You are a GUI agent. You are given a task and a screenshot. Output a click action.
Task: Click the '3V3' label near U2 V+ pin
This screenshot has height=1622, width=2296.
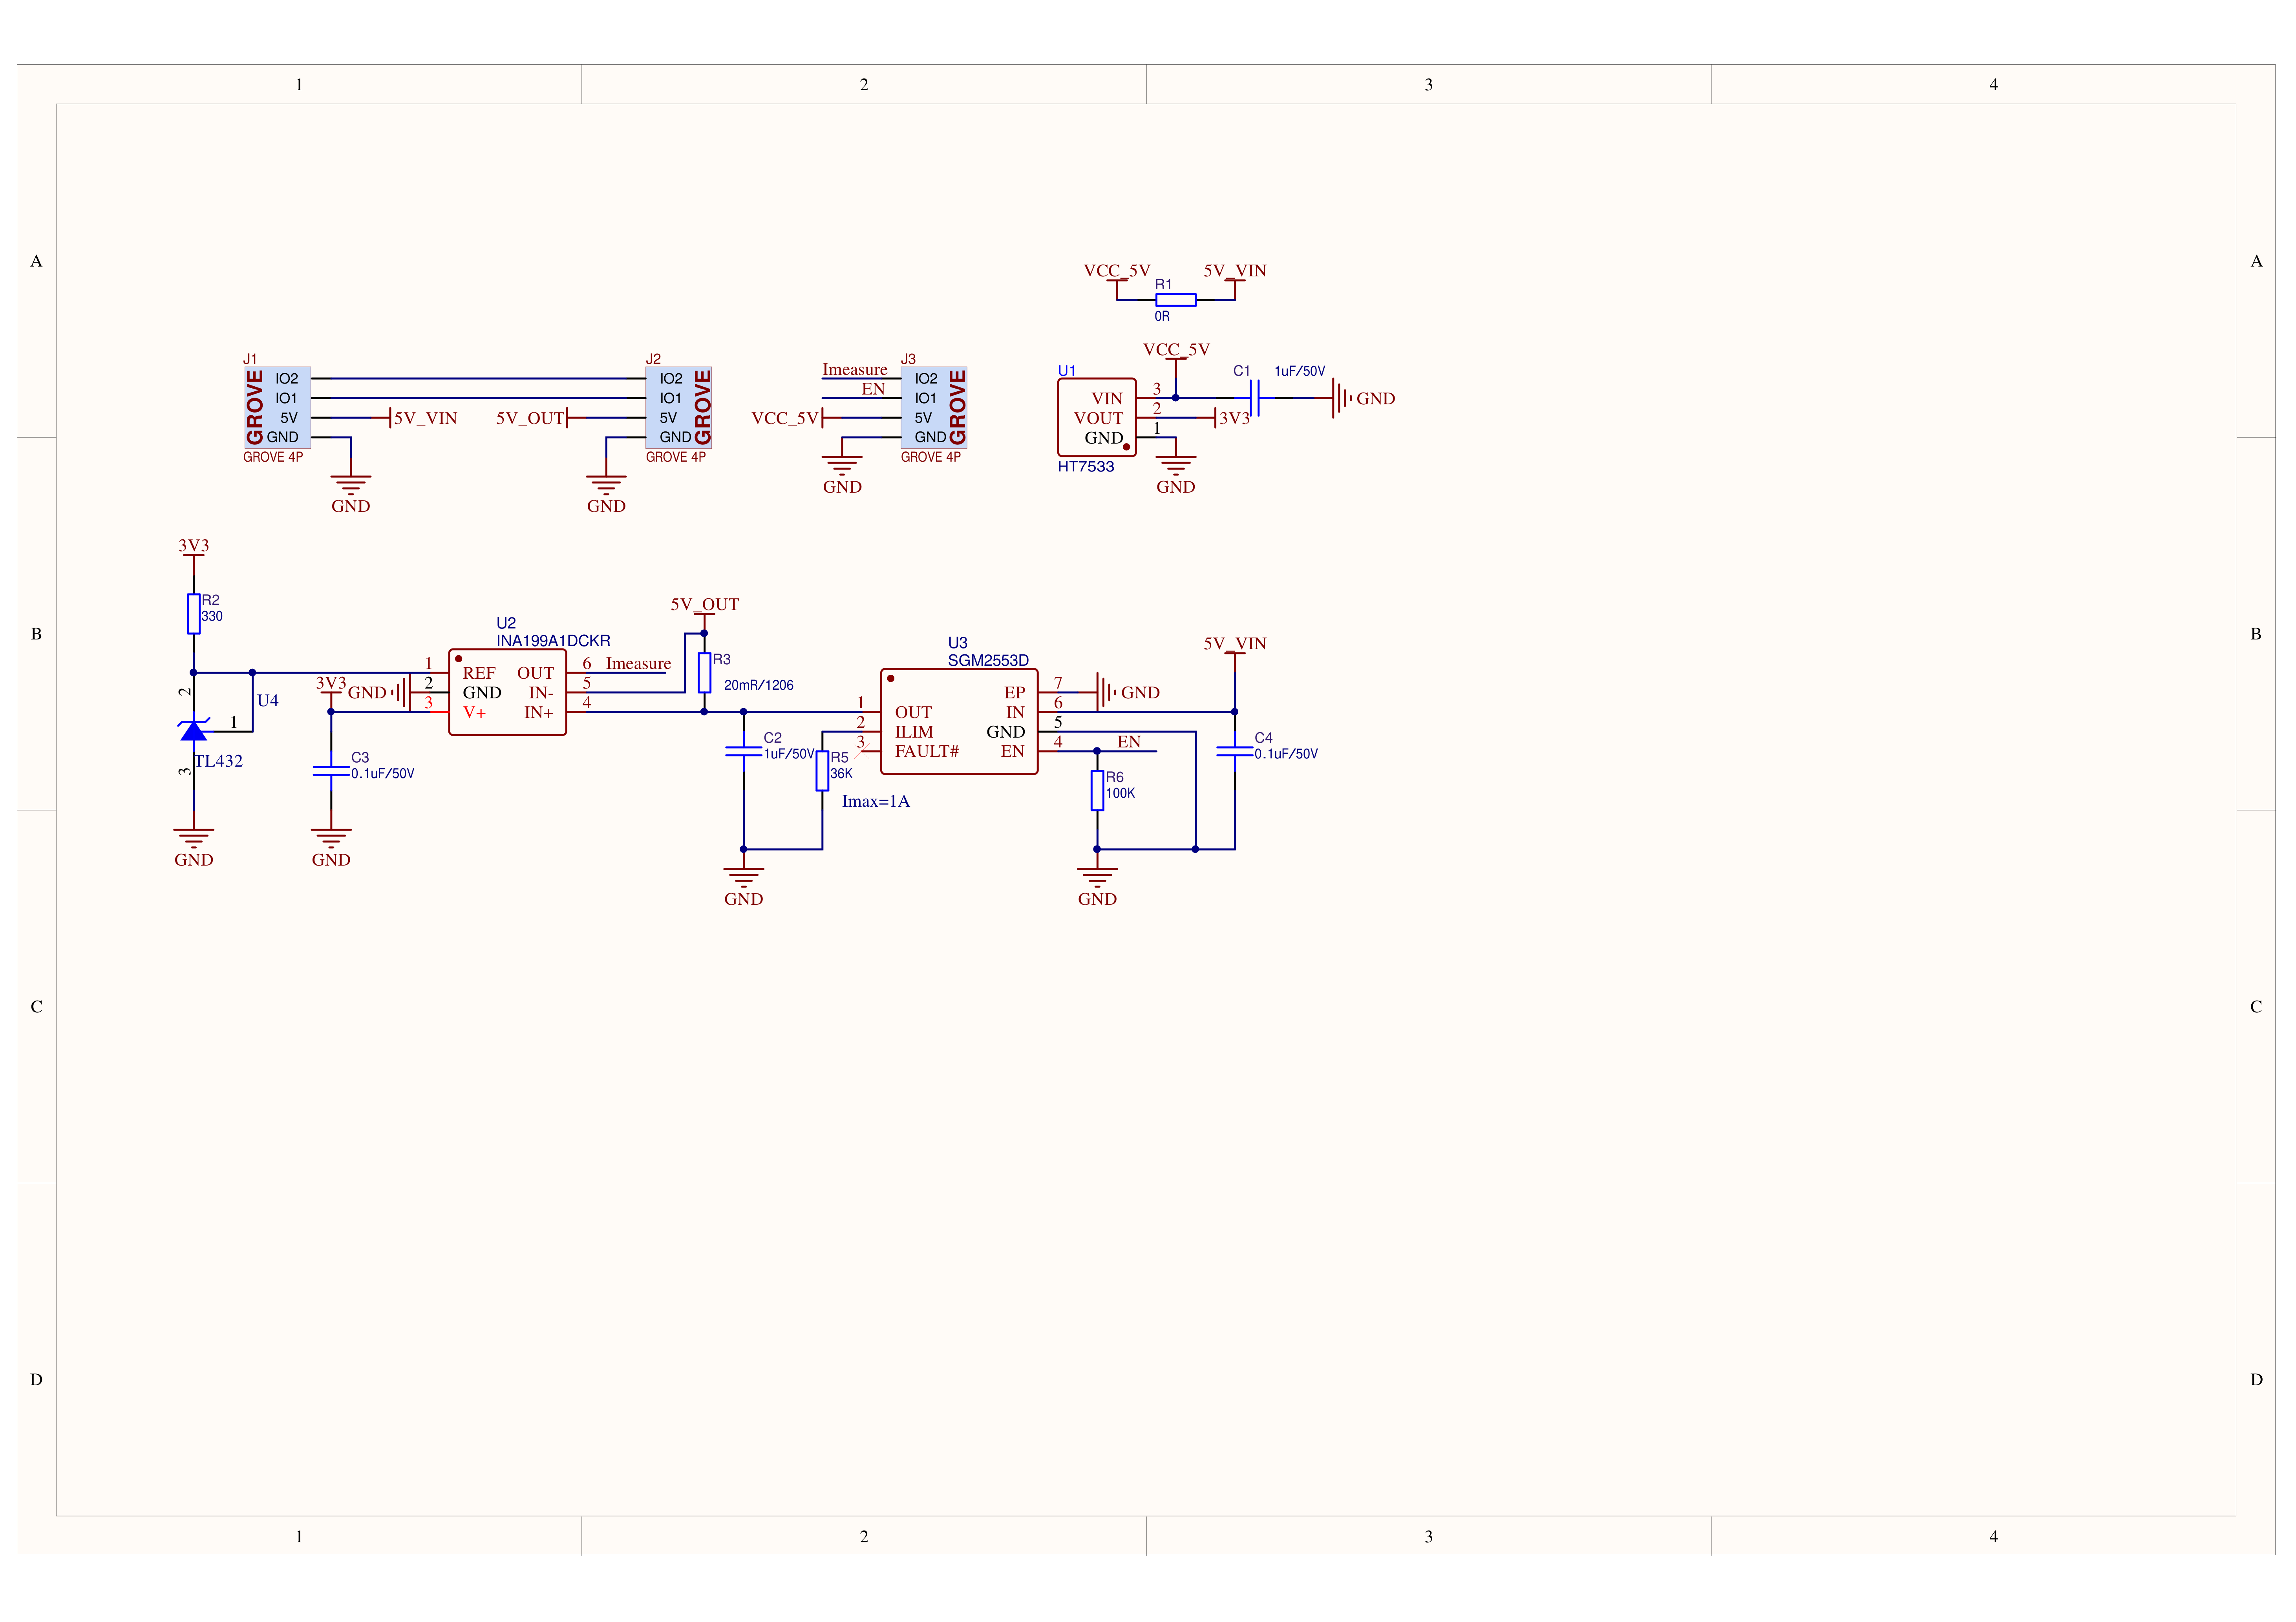click(x=331, y=684)
